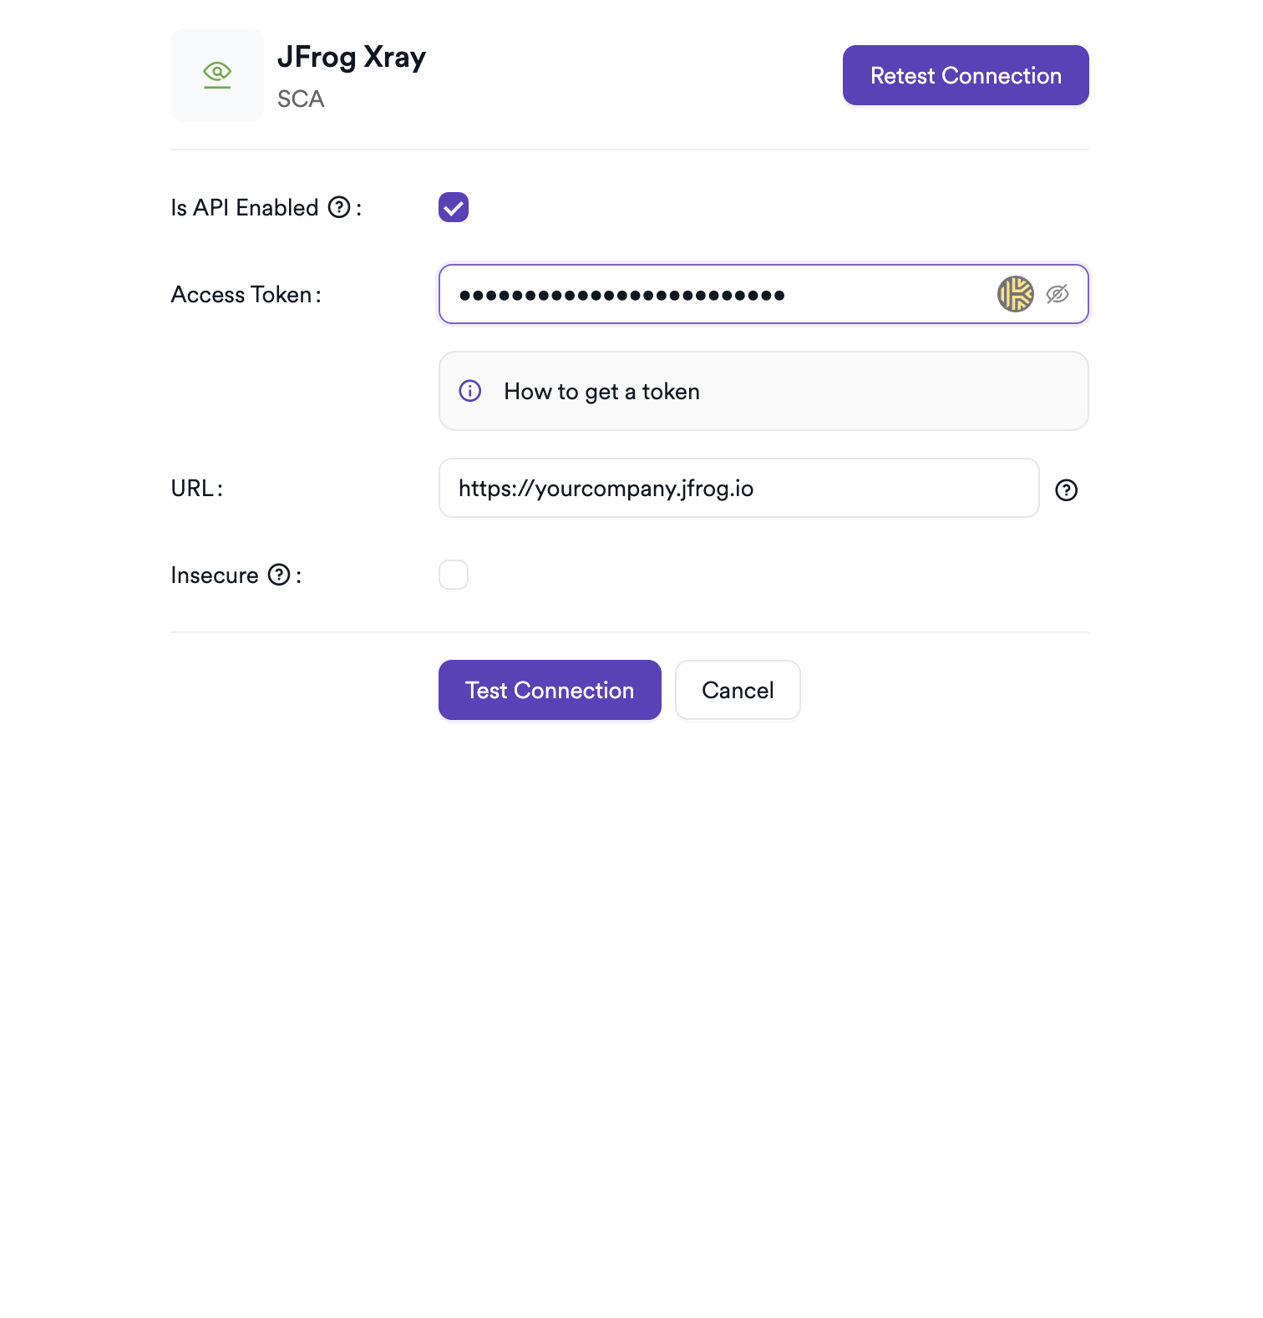The height and width of the screenshot is (1318, 1263).
Task: Click the purple info icon in the token banner
Action: coord(469,390)
